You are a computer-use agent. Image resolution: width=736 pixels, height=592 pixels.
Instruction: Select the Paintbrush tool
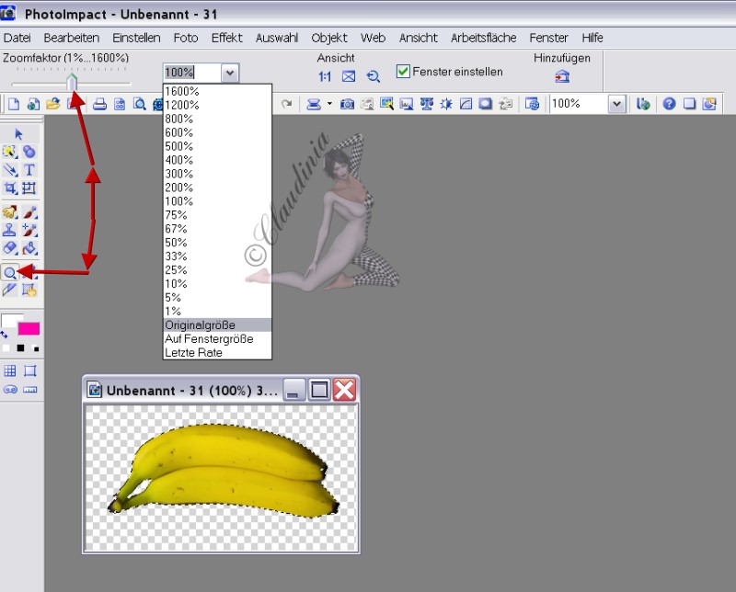click(29, 212)
